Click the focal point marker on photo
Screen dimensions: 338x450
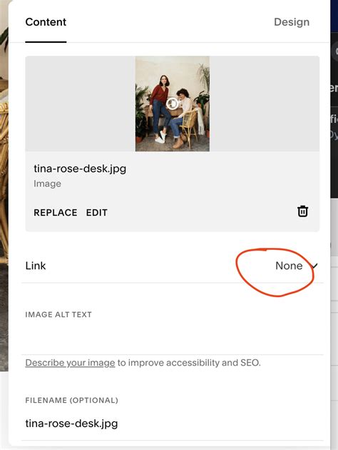(172, 104)
